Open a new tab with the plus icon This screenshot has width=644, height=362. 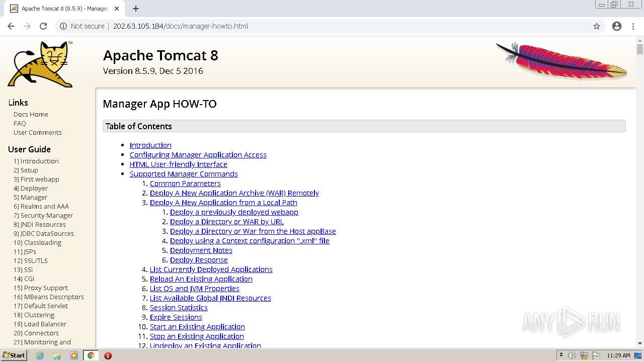point(136,9)
